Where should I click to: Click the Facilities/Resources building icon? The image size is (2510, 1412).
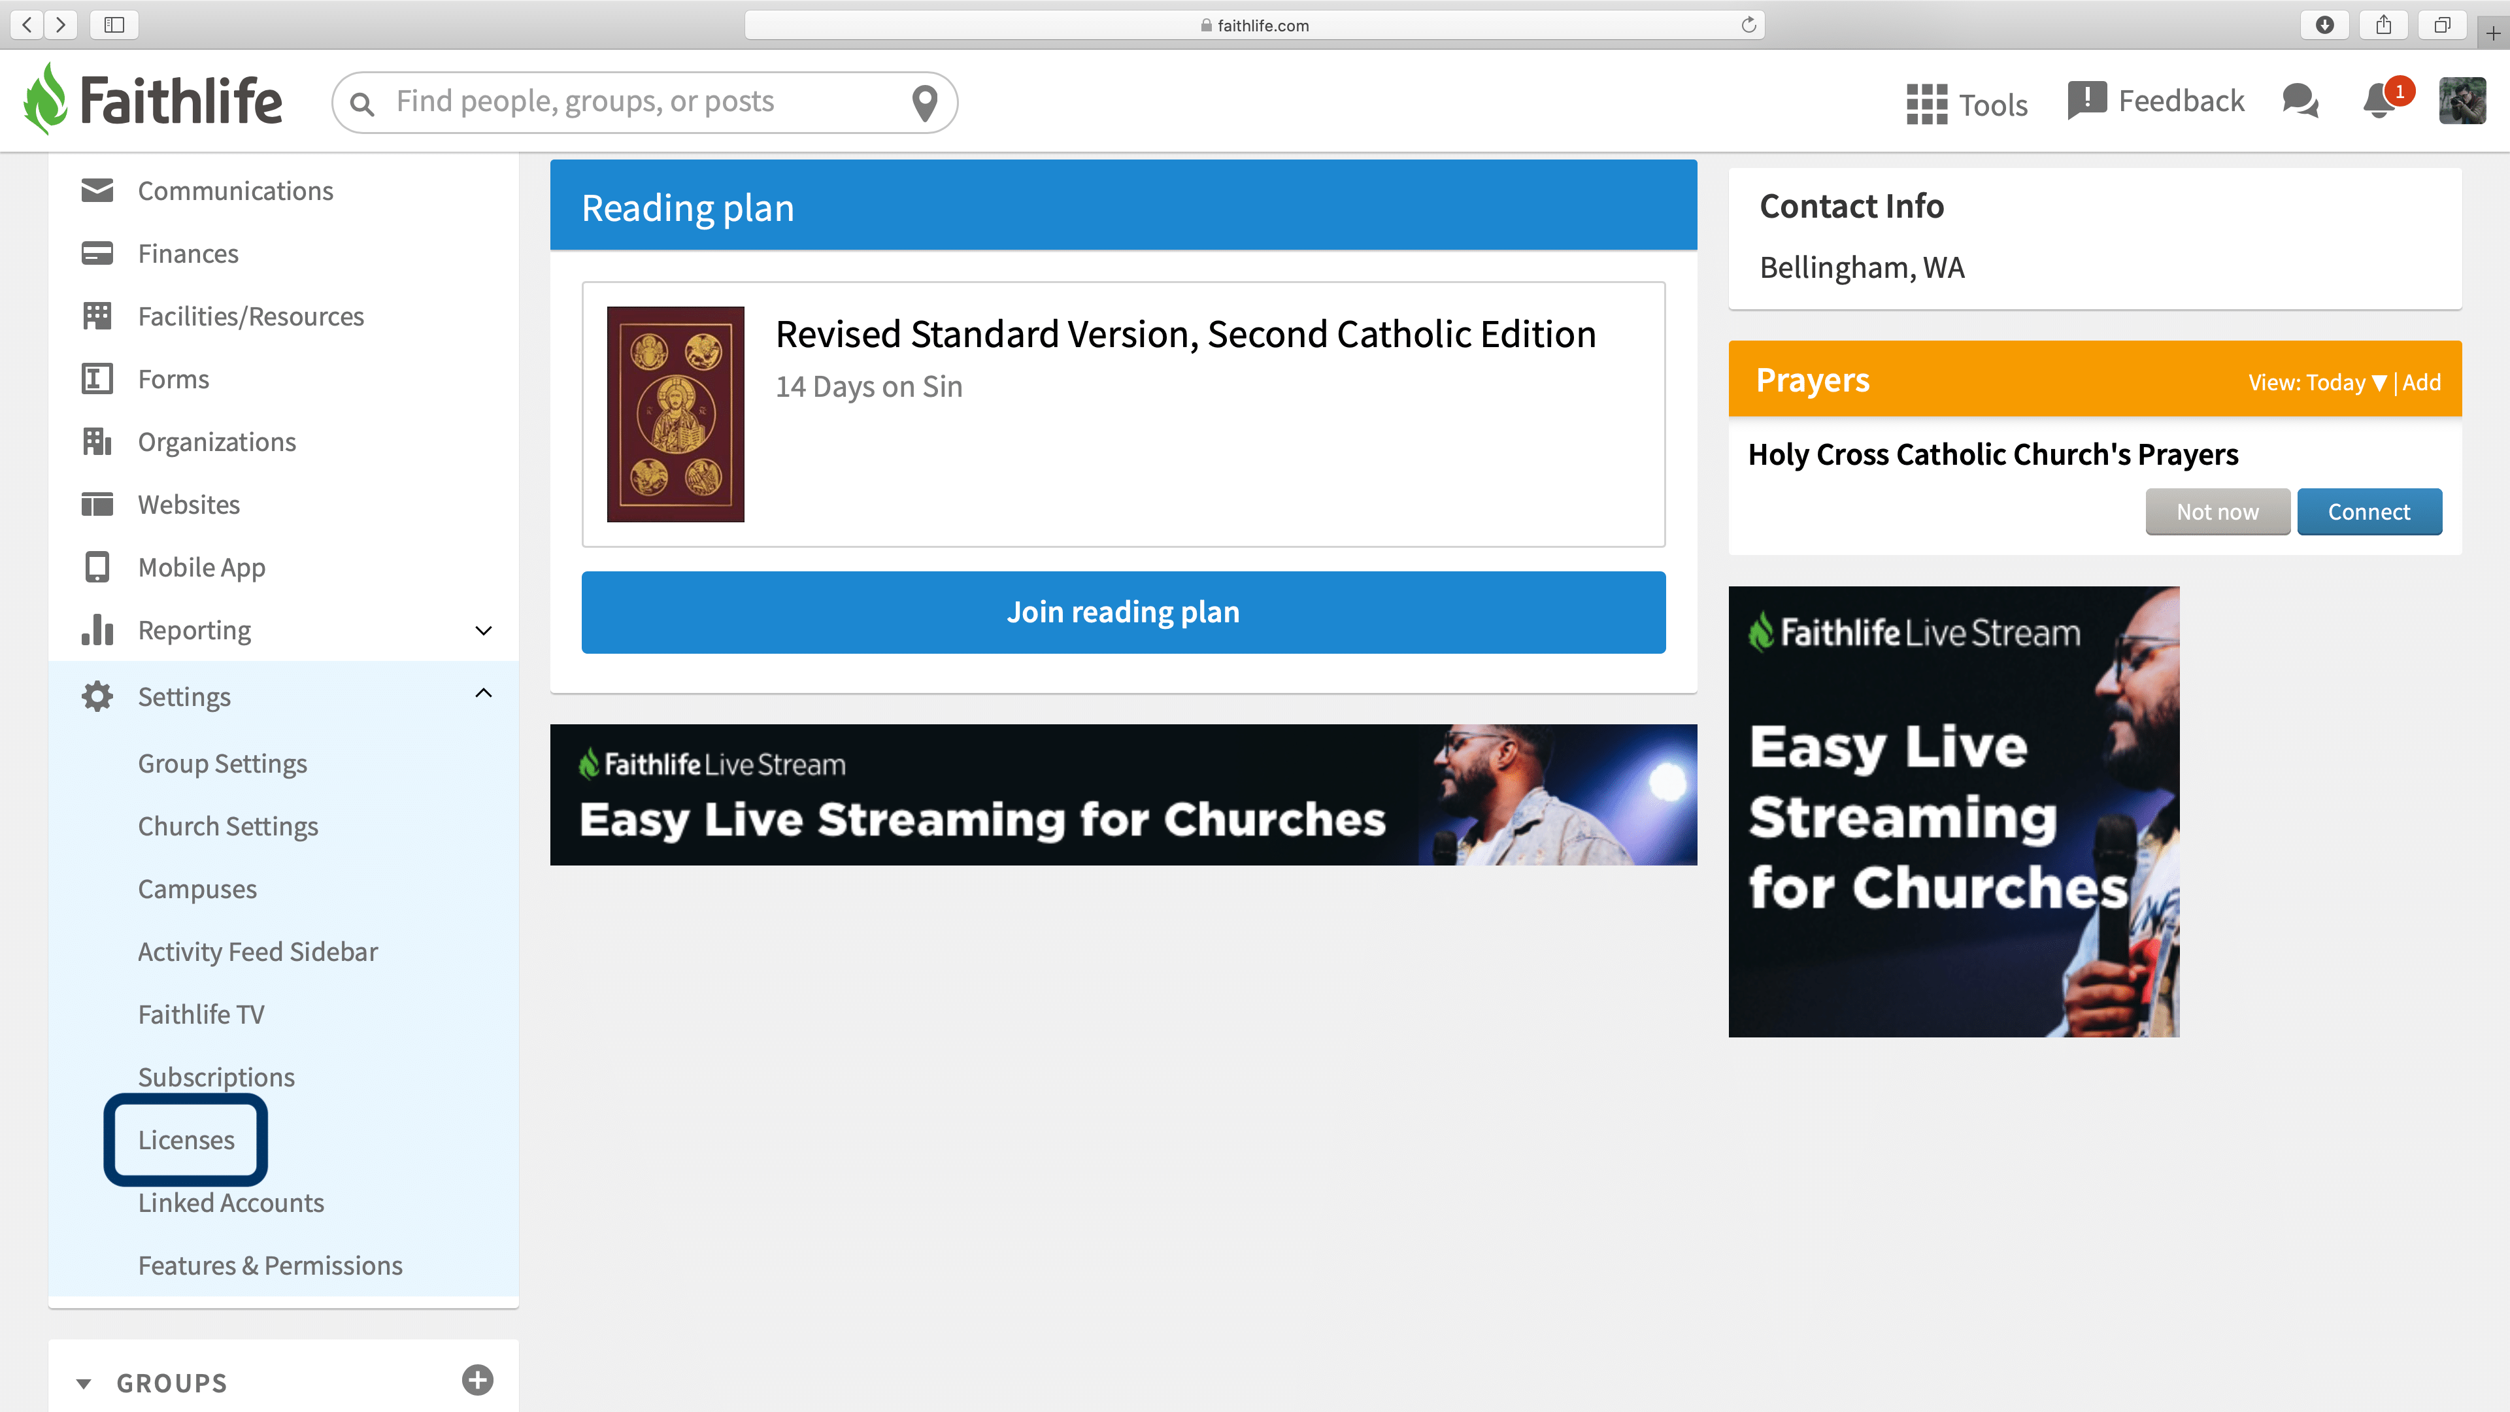pos(97,316)
